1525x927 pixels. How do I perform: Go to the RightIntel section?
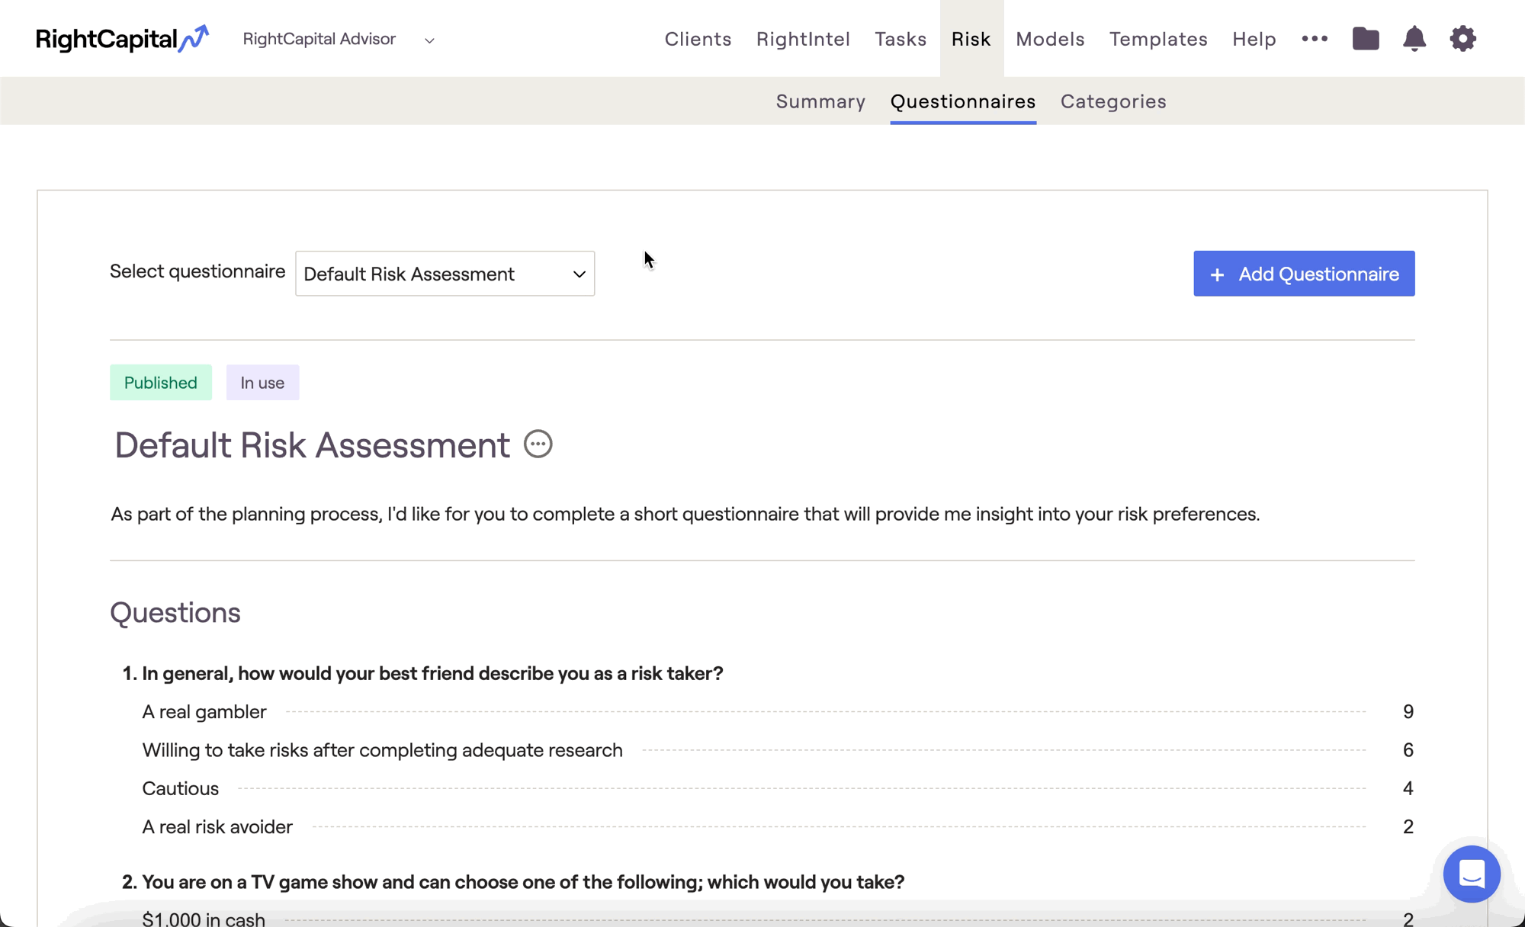[x=803, y=39]
